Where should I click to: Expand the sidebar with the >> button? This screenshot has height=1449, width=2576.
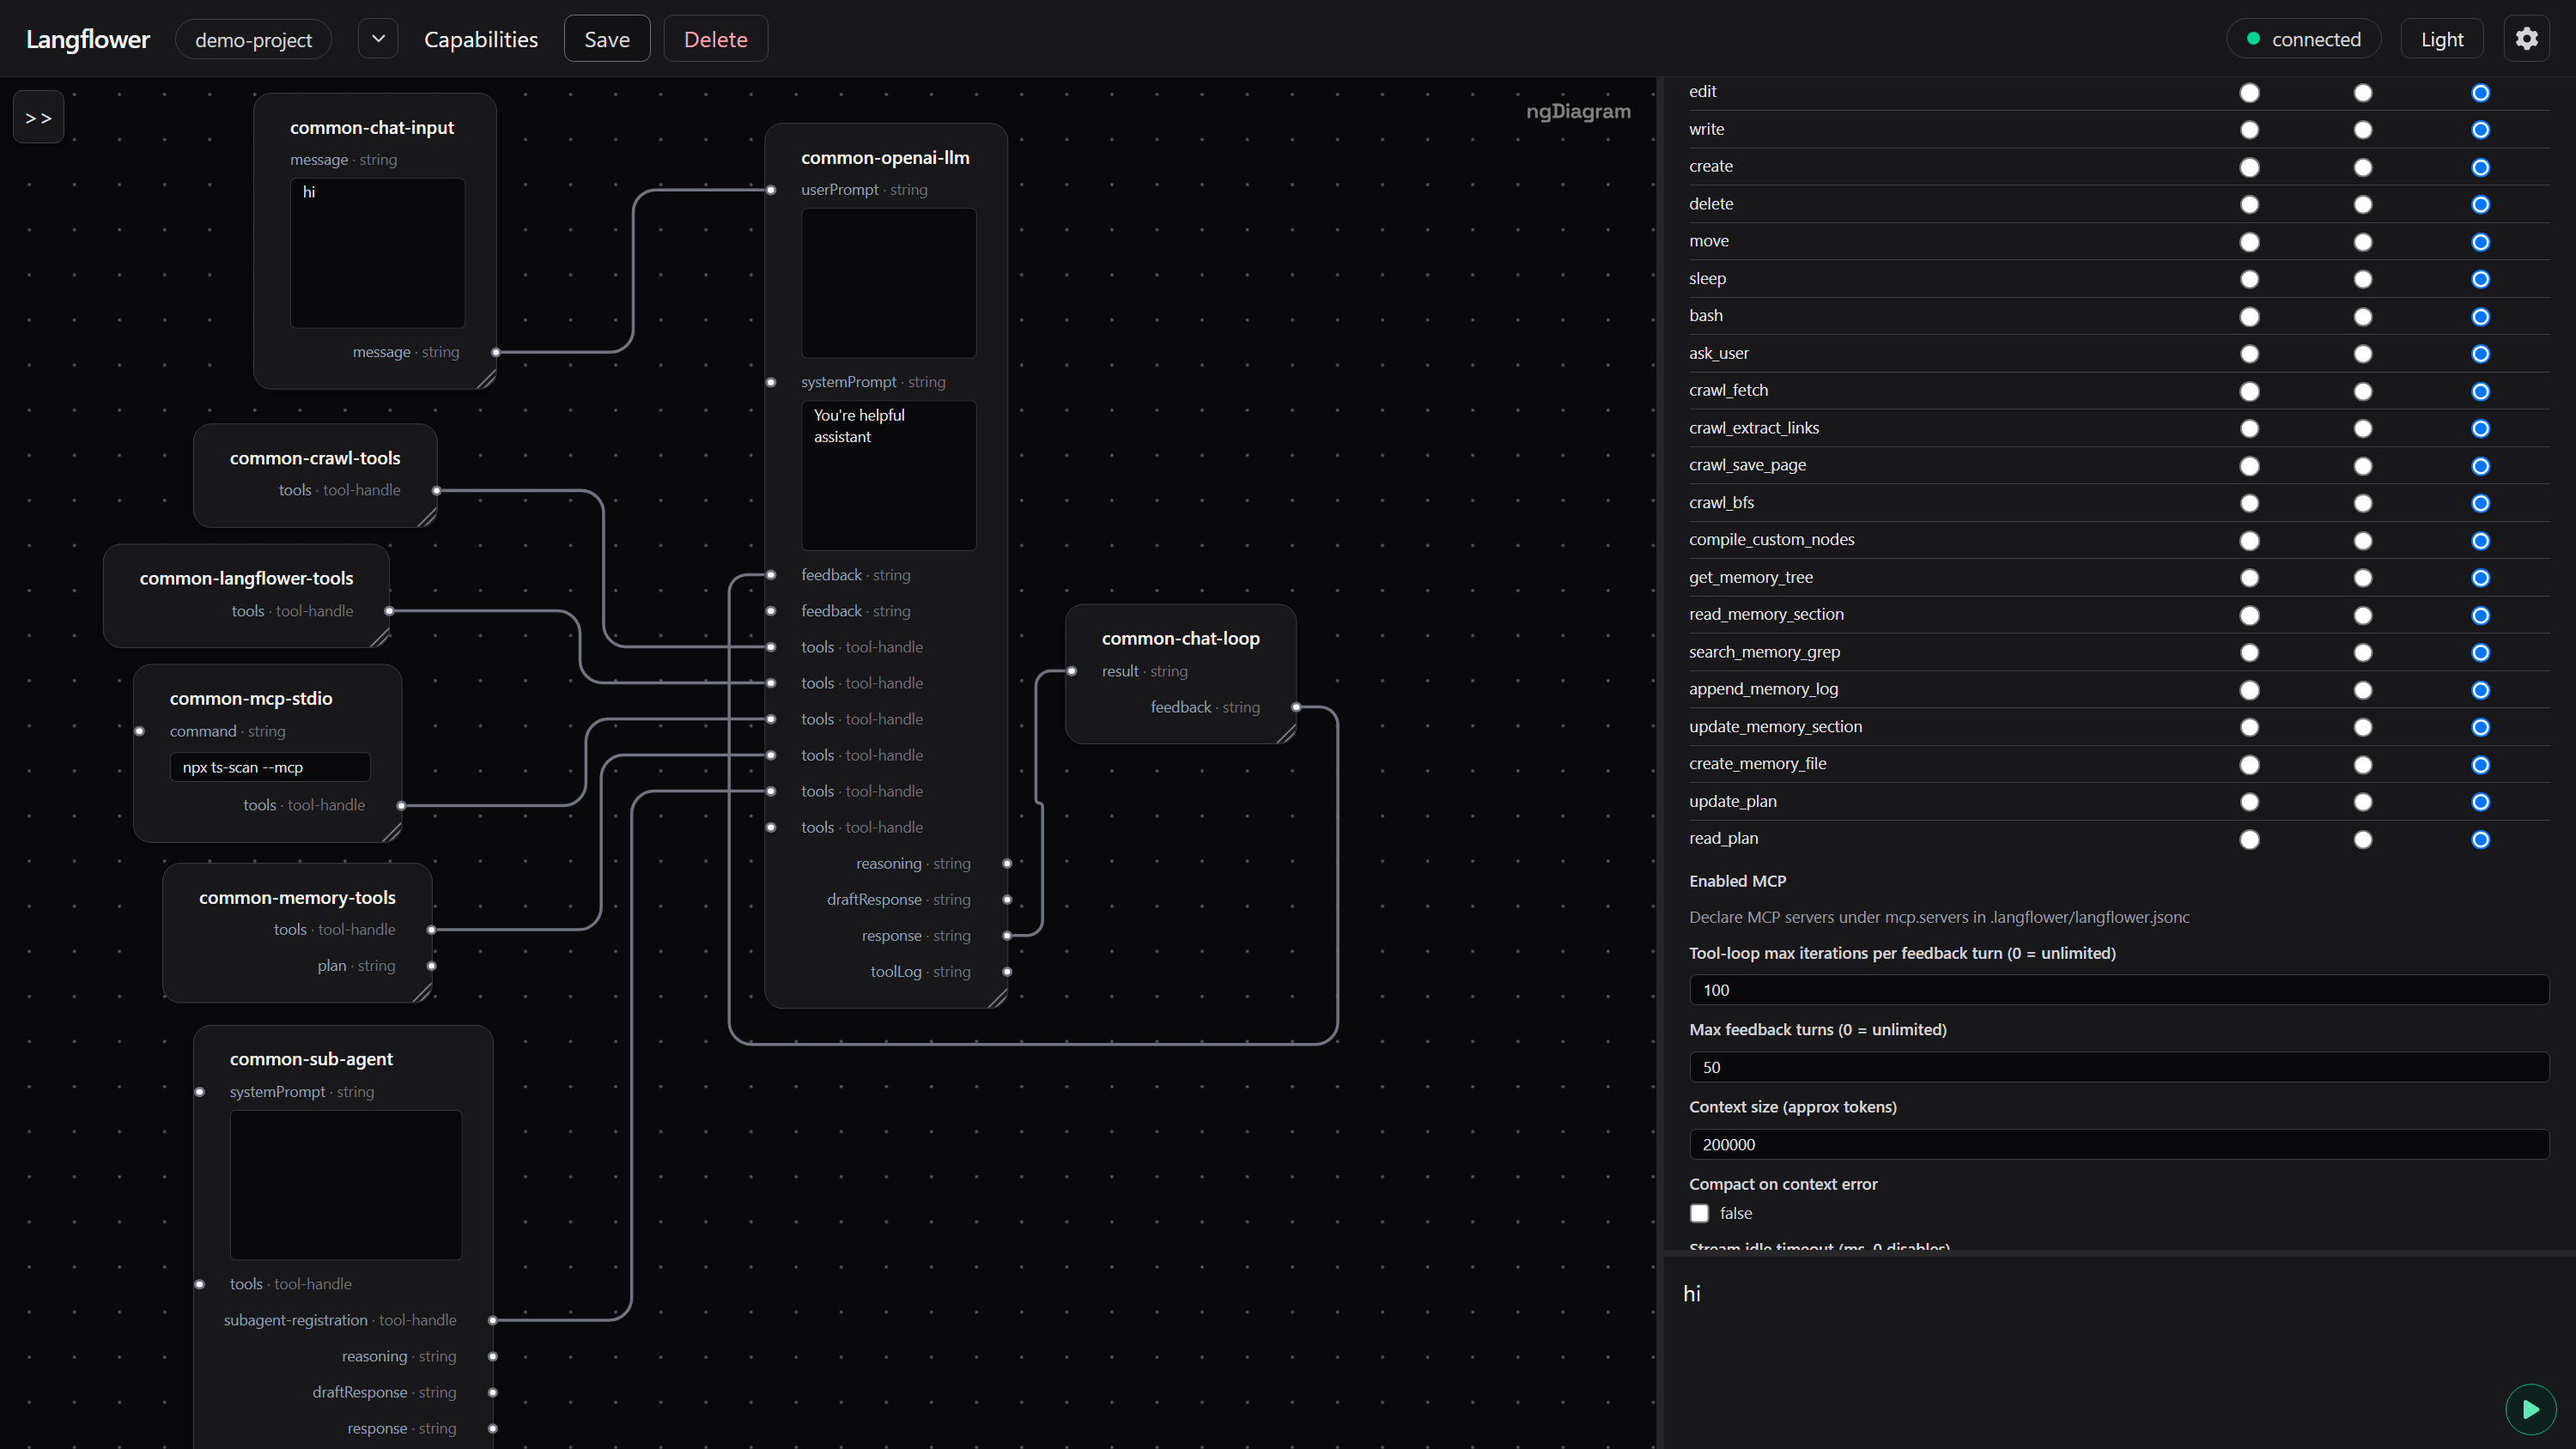click(39, 117)
